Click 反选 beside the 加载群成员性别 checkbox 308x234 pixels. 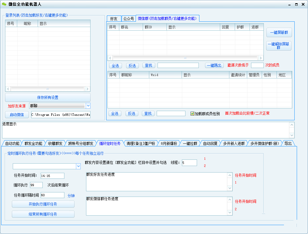tap(132, 113)
